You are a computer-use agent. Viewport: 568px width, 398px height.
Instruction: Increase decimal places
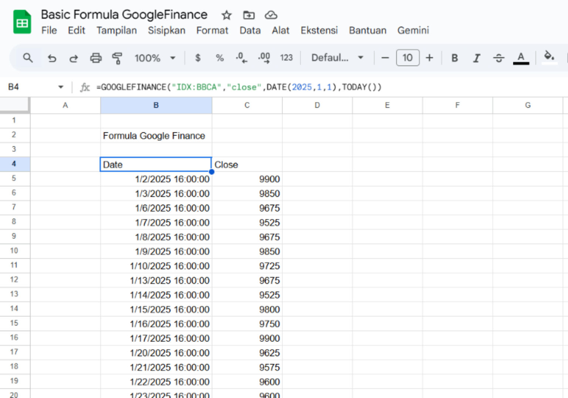(x=264, y=58)
